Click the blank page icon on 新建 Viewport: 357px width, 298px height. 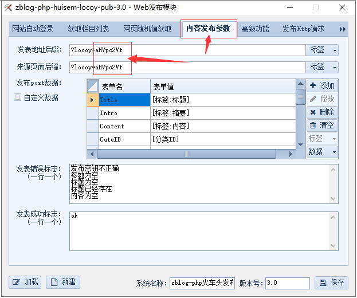(x=54, y=283)
